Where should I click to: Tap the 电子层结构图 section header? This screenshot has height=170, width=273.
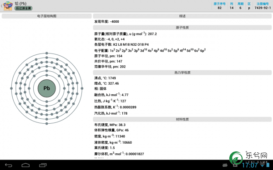pyautogui.click(x=47, y=16)
